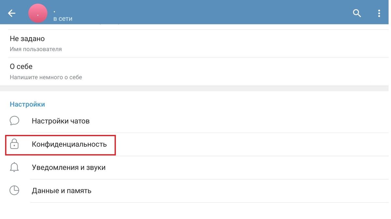Tap "Напишите немного о себе" hint
Screen dimensions: 391x219
[46, 77]
